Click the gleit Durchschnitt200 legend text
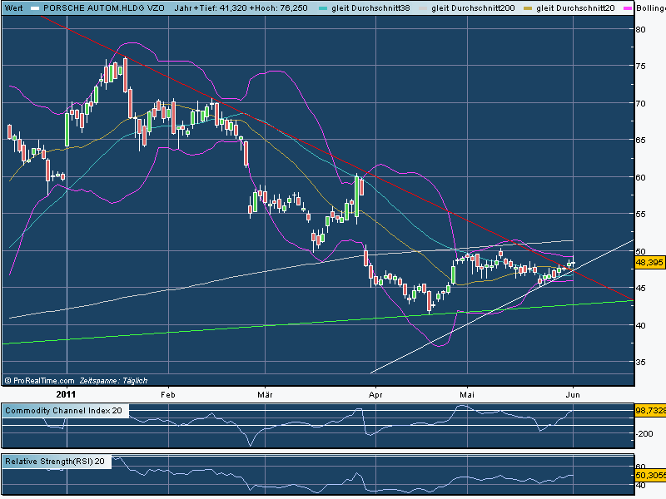 click(473, 7)
